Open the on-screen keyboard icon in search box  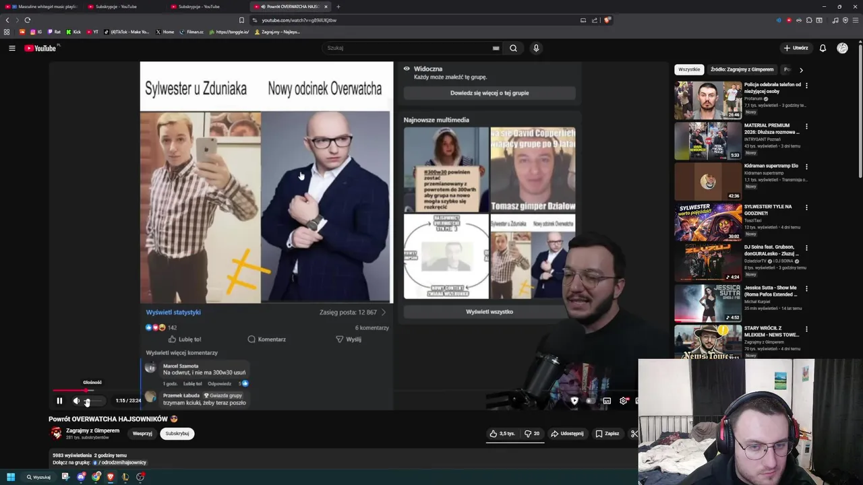tap(496, 48)
